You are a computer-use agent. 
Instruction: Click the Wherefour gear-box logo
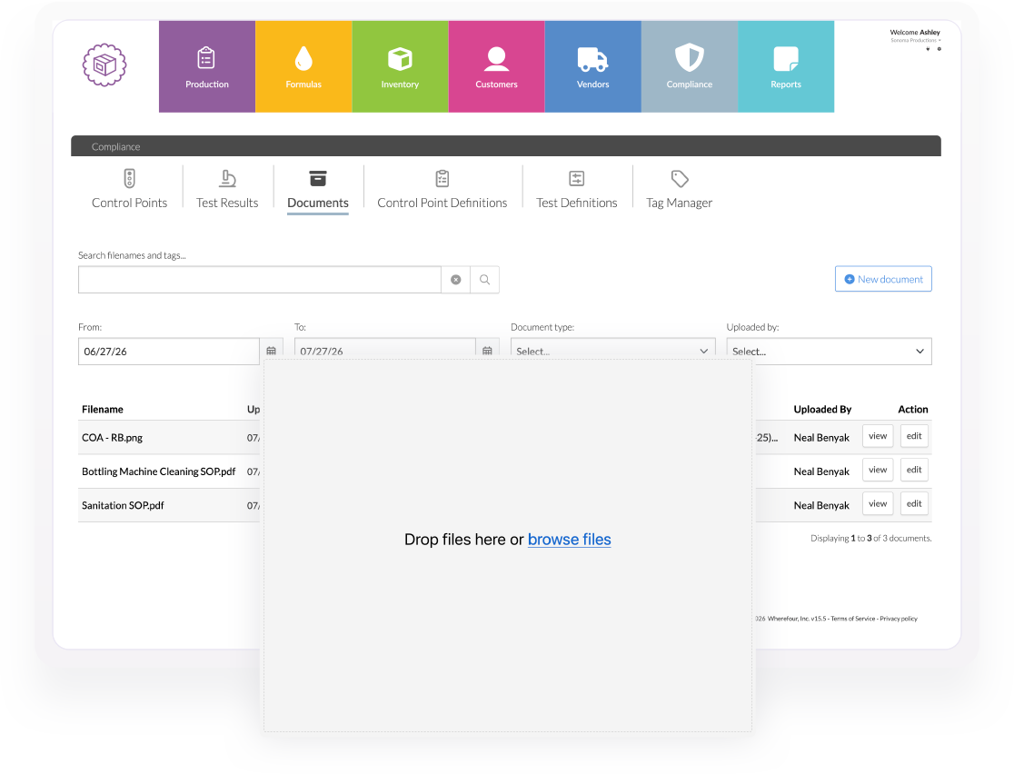pyautogui.click(x=104, y=64)
